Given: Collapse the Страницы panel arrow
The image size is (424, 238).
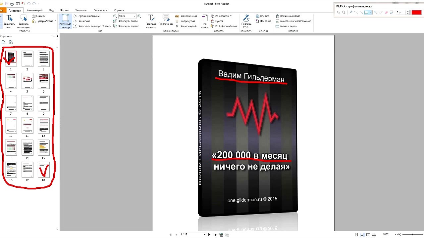Looking at the screenshot, I should click(57, 36).
